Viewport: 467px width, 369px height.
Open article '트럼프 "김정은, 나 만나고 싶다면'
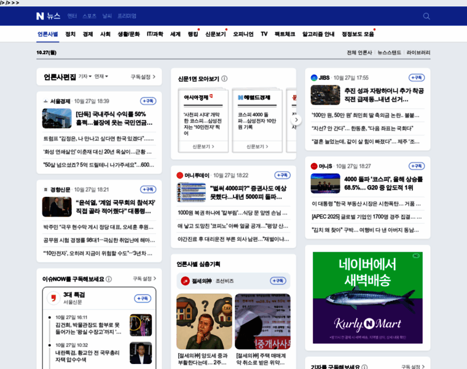(98, 138)
